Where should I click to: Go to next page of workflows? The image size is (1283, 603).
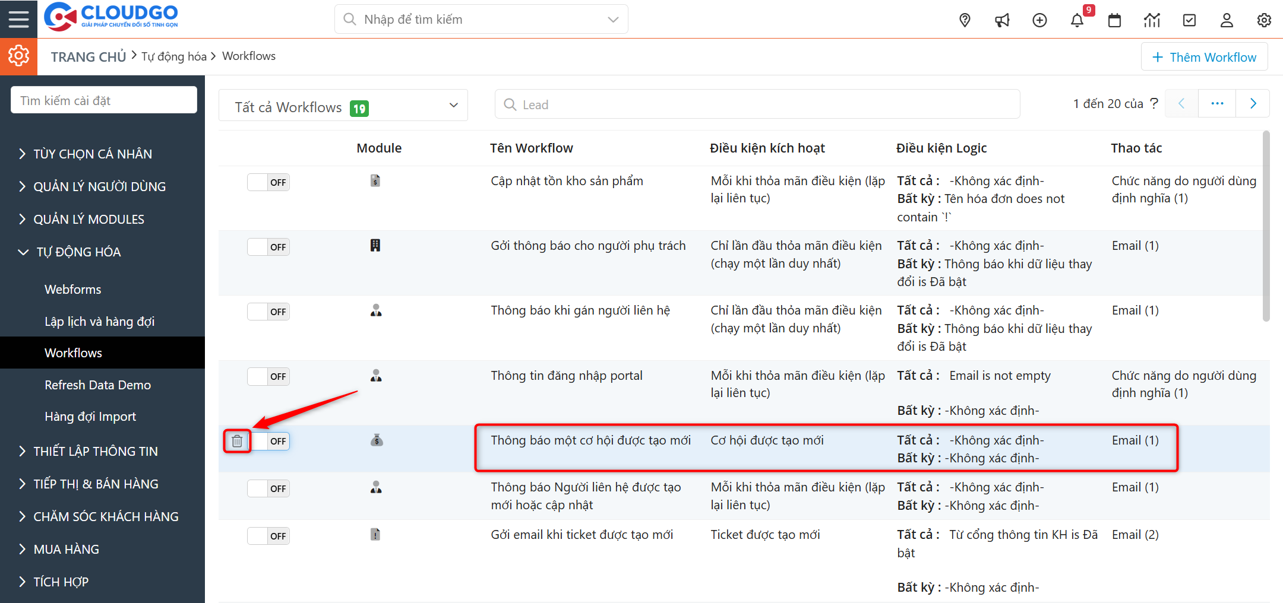pos(1253,104)
